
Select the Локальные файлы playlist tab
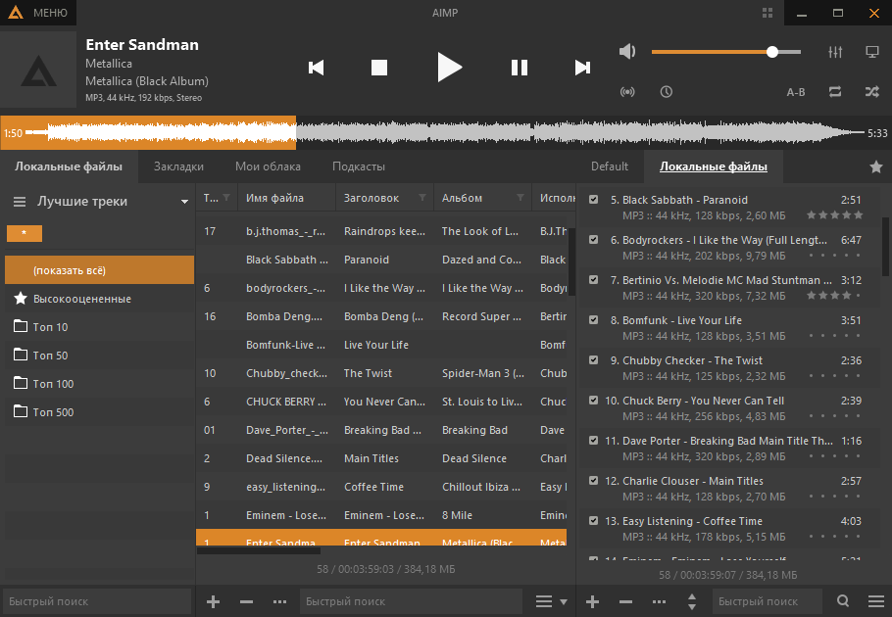coord(714,166)
